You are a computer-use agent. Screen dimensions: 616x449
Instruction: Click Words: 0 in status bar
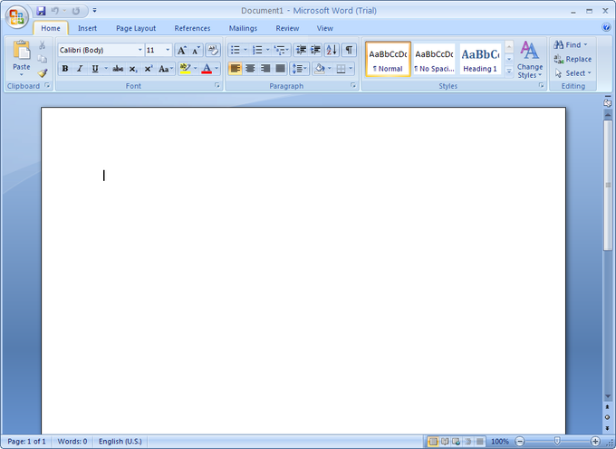[72, 442]
